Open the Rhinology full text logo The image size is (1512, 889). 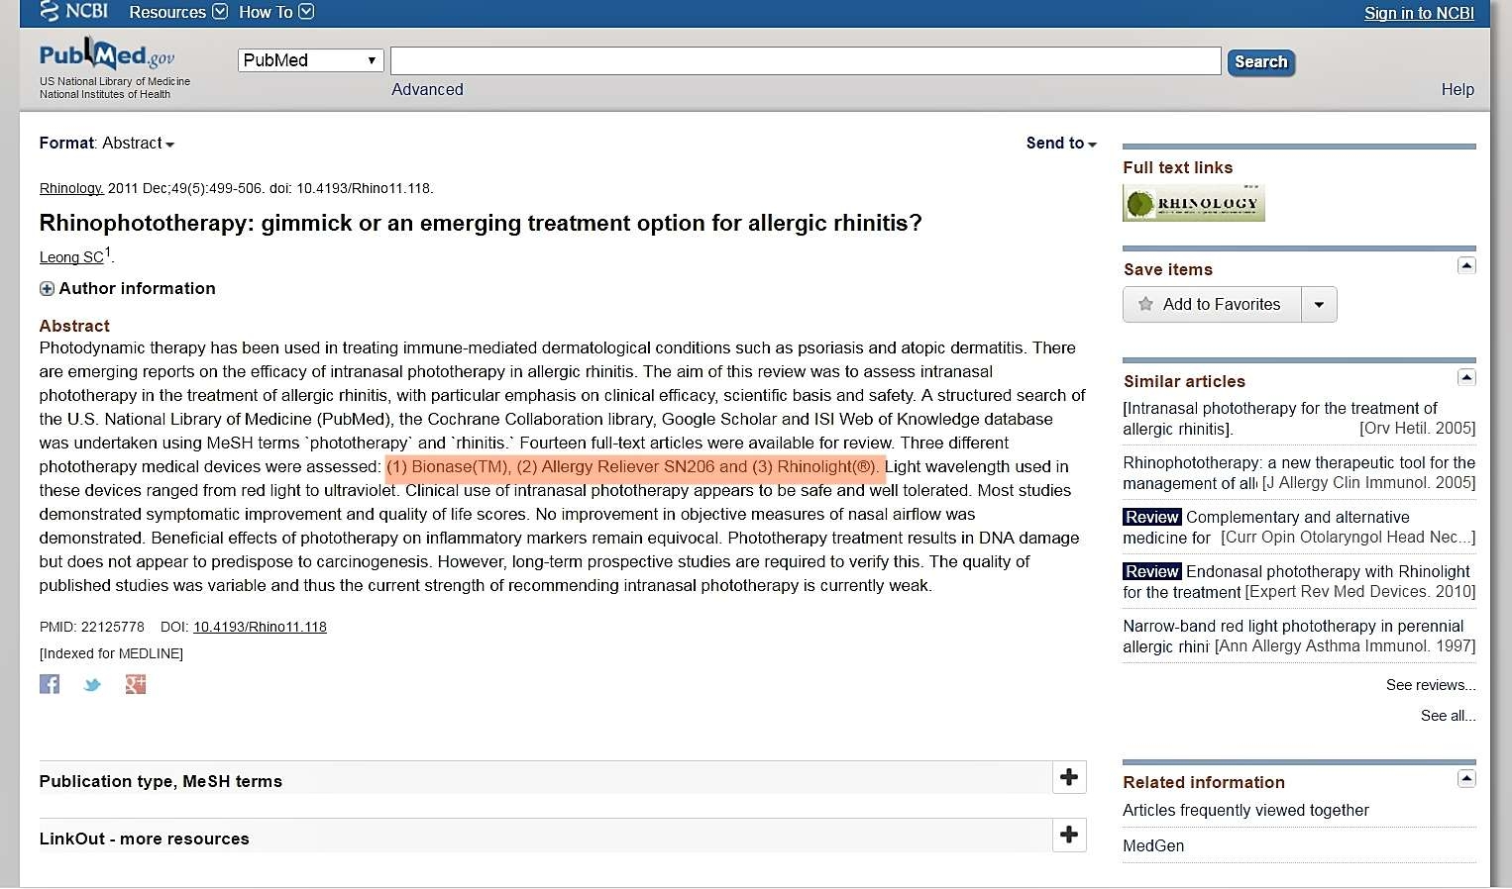click(x=1193, y=203)
